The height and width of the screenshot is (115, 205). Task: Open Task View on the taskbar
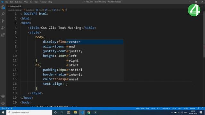pyautogui.click(x=62, y=112)
